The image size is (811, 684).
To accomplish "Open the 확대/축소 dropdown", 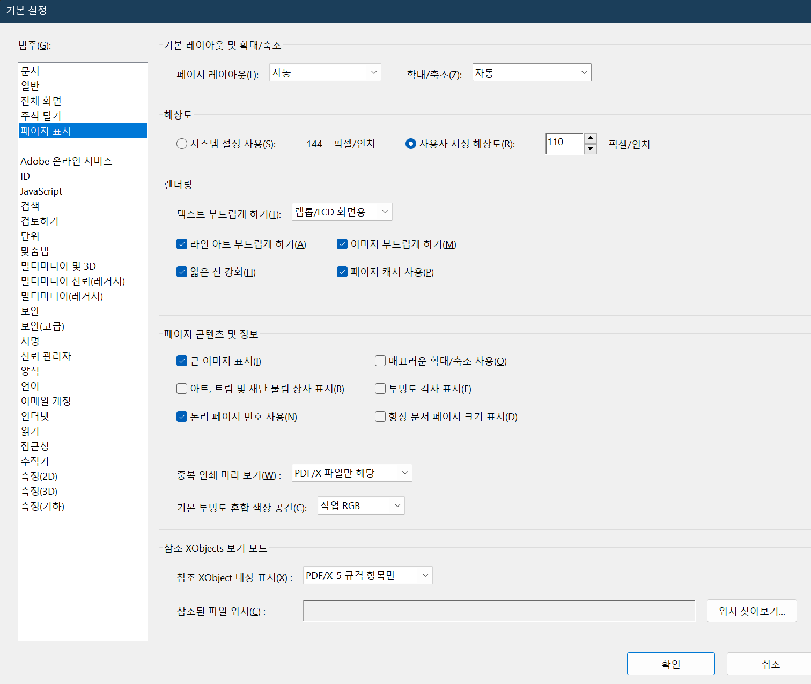I will pyautogui.click(x=532, y=72).
